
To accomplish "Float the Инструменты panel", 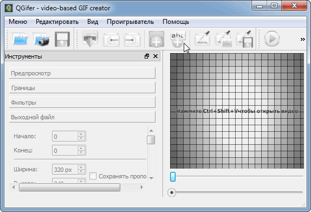I will pos(147,56).
